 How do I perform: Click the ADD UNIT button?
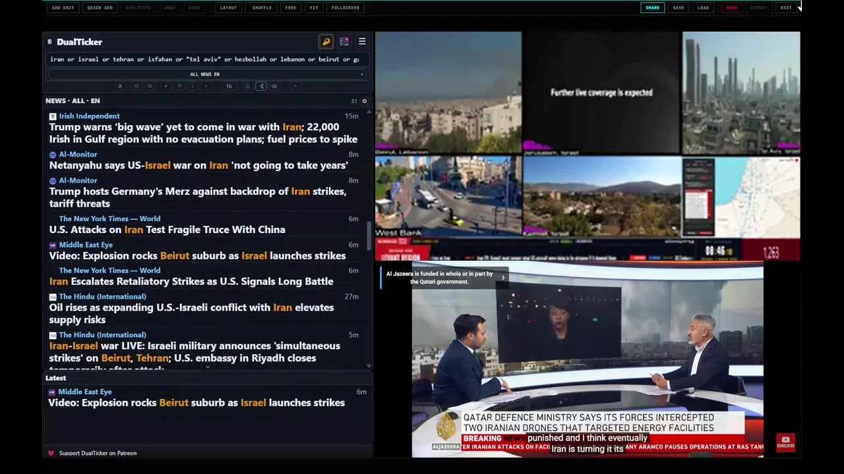[62, 8]
